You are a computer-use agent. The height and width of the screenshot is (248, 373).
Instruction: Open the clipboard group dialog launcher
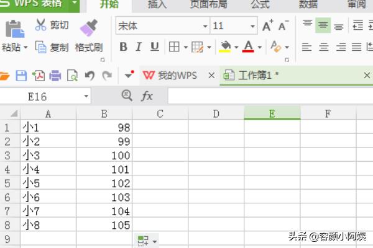[x=103, y=60]
